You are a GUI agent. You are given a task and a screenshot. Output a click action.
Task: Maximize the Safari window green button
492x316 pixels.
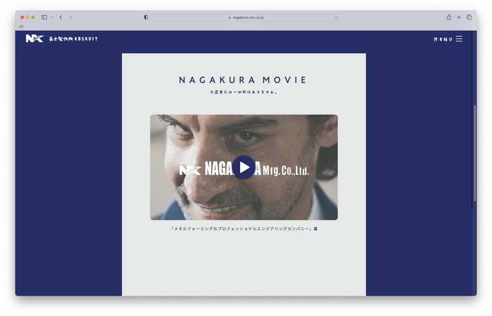tap(33, 17)
